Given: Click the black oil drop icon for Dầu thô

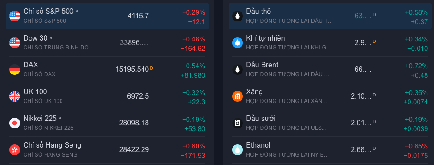Looking at the screenshot, I should tap(237, 16).
